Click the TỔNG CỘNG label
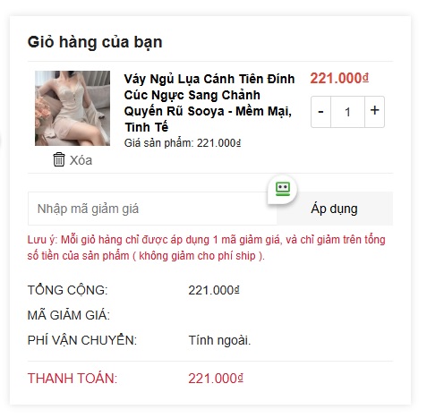Image resolution: width=427 pixels, height=418 pixels. tap(67, 290)
